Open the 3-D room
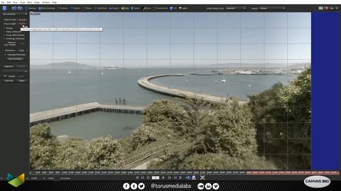341x191 pixels. click(x=173, y=8)
